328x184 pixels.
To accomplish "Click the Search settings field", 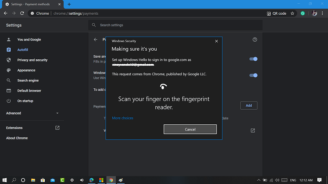I will click(175, 25).
